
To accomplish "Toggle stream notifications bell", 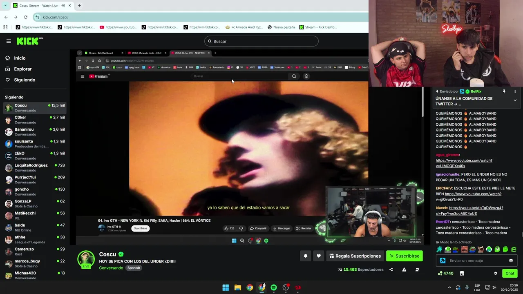I will (x=305, y=256).
